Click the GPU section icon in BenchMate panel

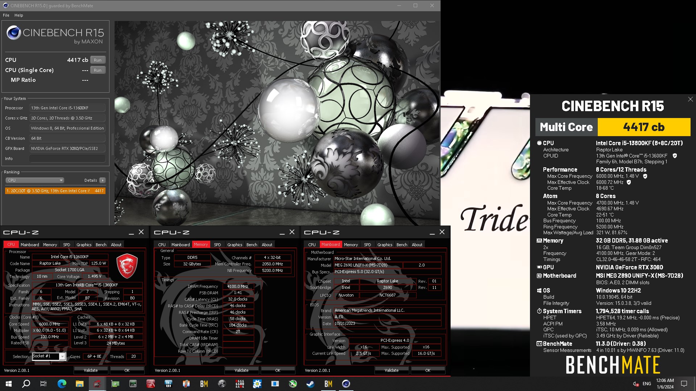[x=539, y=267]
